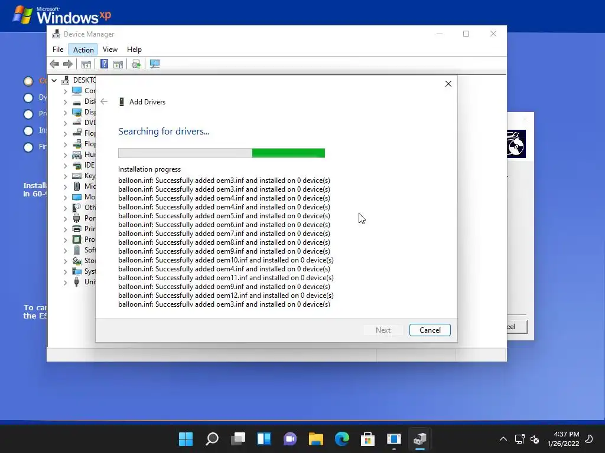Open taskbar Search magnifier
The width and height of the screenshot is (605, 453).
pos(212,439)
